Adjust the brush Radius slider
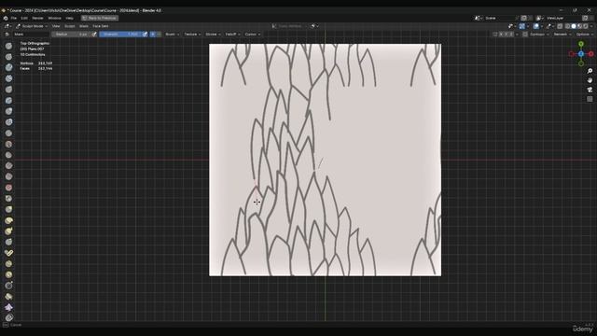This screenshot has width=597, height=336. (x=71, y=35)
